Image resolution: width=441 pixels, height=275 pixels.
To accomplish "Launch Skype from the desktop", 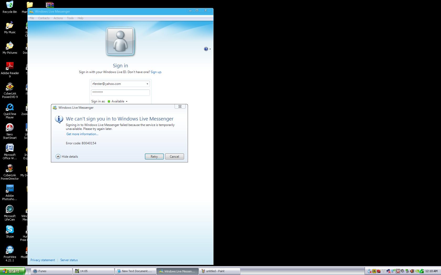I will 10,229.
